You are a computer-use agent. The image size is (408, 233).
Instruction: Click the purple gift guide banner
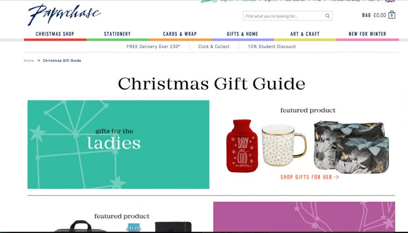(304, 217)
